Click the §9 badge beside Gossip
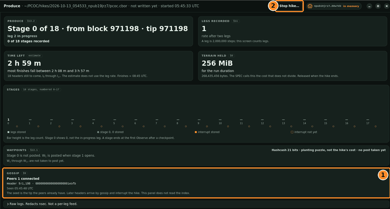The image size is (390, 209). click(x=24, y=173)
